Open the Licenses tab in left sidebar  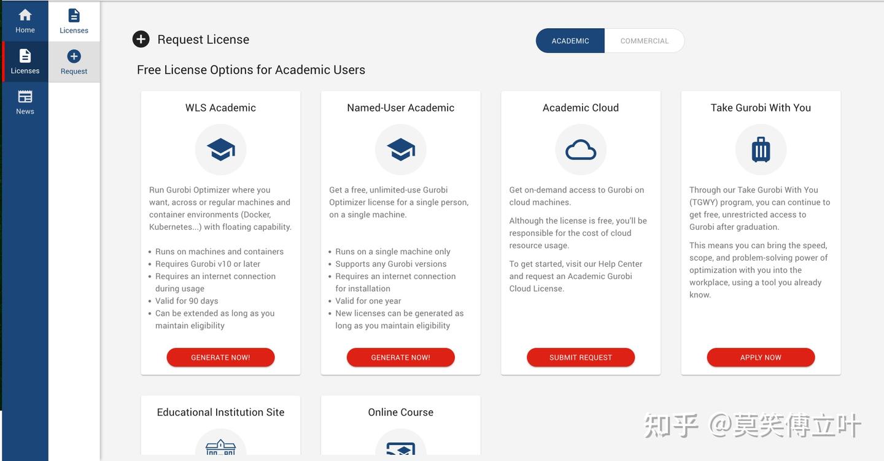(x=25, y=62)
